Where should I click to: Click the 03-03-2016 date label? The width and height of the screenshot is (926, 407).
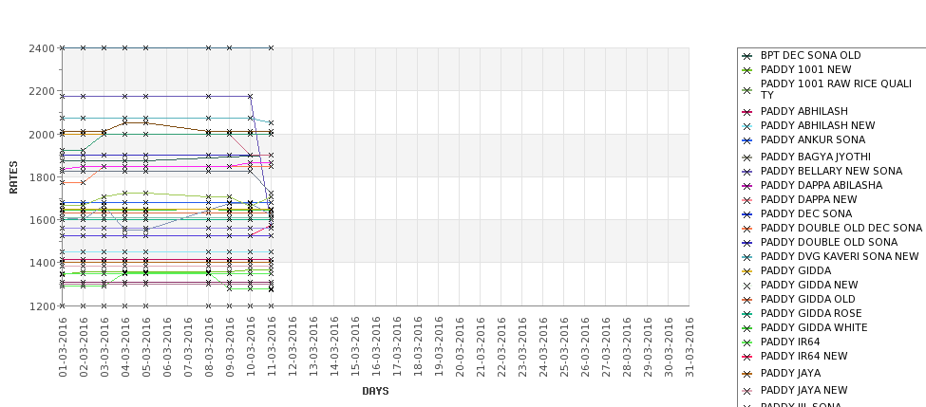coord(104,347)
